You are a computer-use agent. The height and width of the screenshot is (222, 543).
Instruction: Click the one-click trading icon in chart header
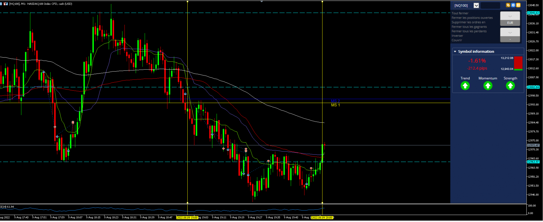pyautogui.click(x=6, y=4)
